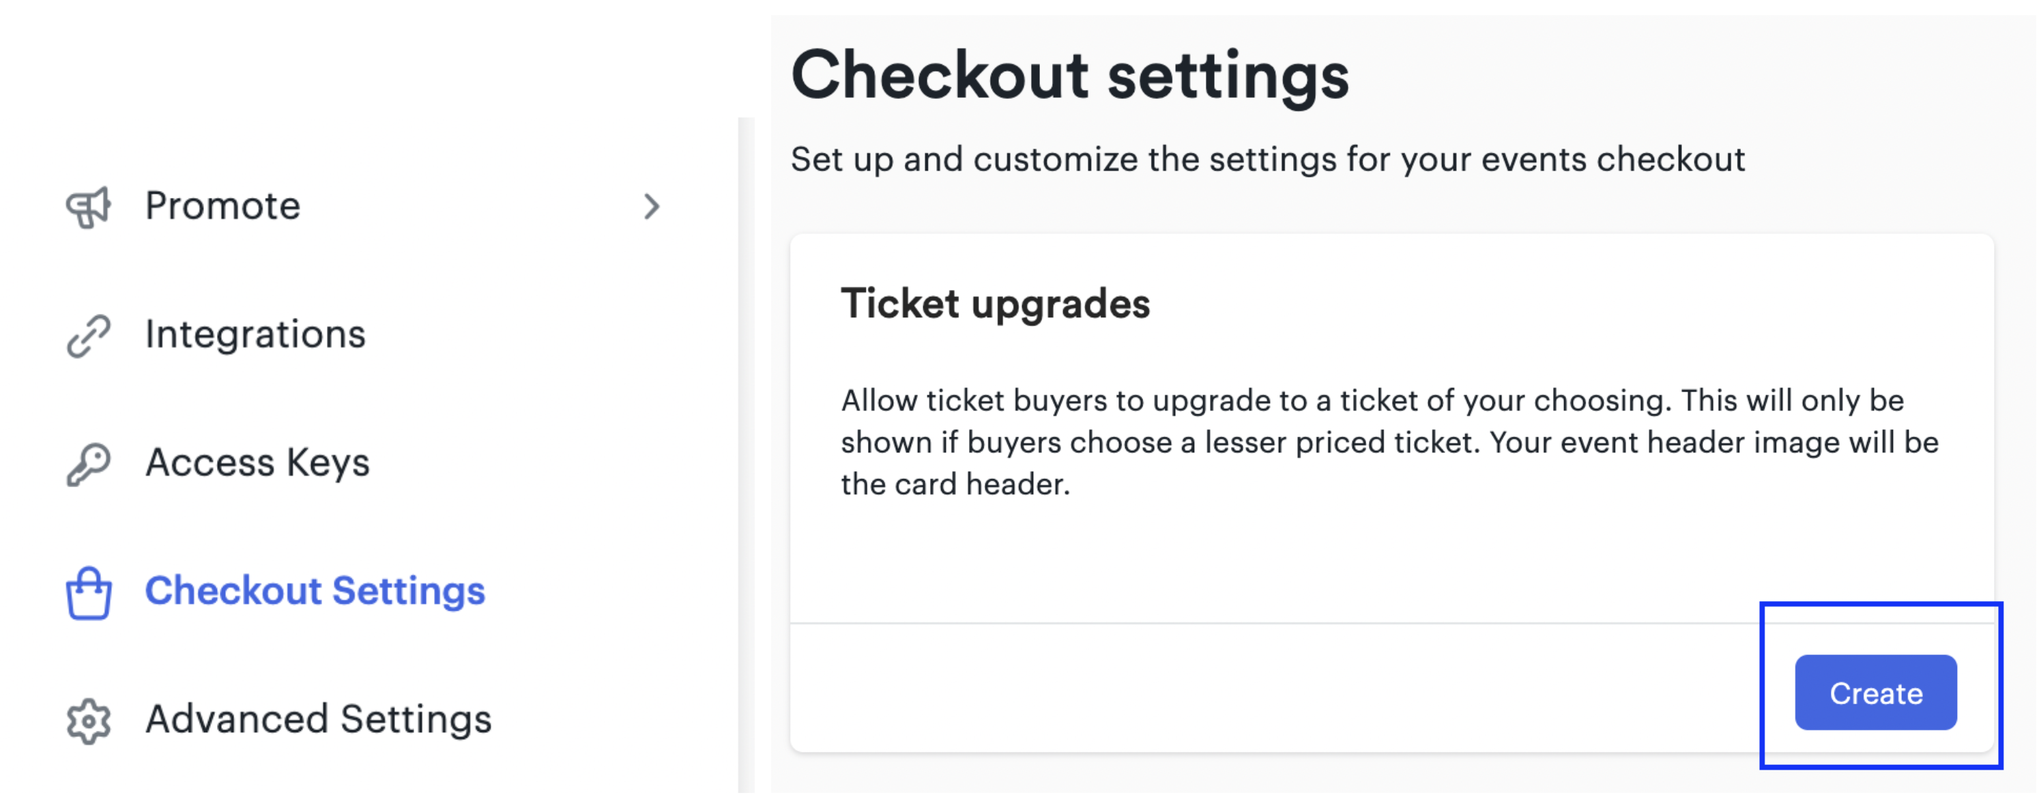This screenshot has width=2039, height=797.
Task: Expand the Promote submenu chevron
Action: [x=652, y=207]
